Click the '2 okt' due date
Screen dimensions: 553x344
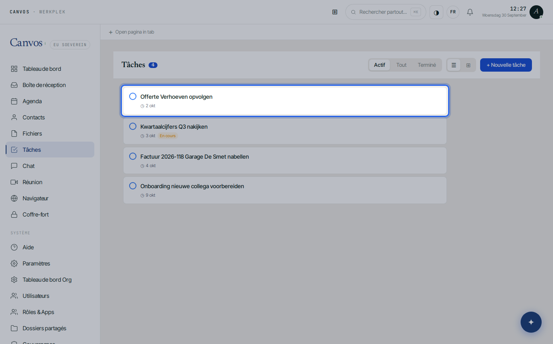click(x=148, y=106)
